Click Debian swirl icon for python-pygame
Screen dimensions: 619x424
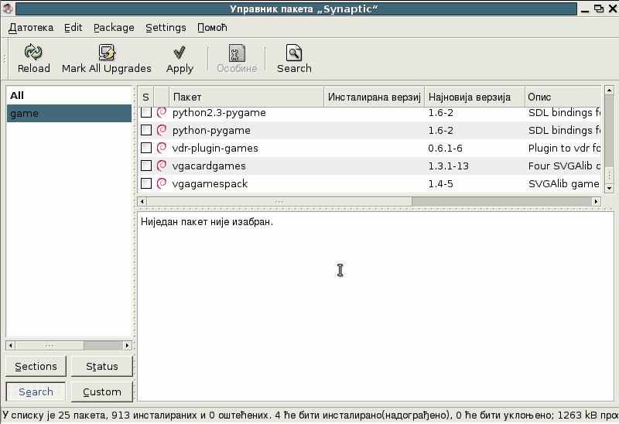point(162,130)
